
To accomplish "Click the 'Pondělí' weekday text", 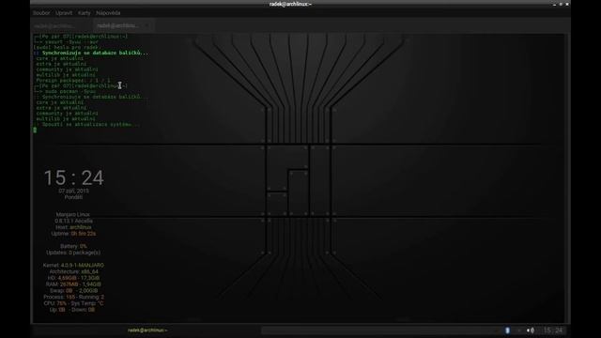I will point(73,197).
